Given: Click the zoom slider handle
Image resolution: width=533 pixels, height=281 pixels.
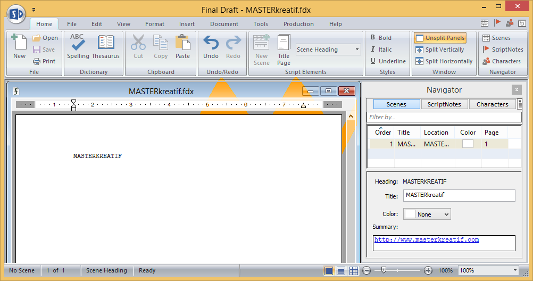Looking at the screenshot, I should point(384,270).
